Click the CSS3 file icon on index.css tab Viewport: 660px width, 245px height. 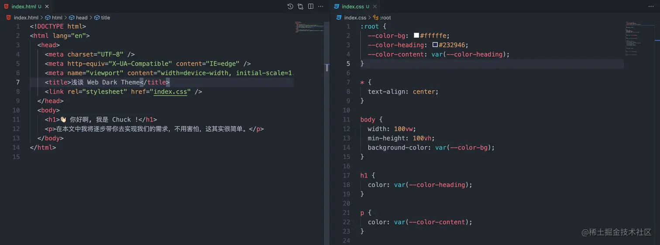pyautogui.click(x=337, y=7)
